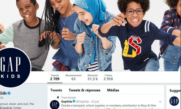Viewport: 181px width, 109px height.
Task: Open the J'aime 2 958 likes
Action: (108, 77)
